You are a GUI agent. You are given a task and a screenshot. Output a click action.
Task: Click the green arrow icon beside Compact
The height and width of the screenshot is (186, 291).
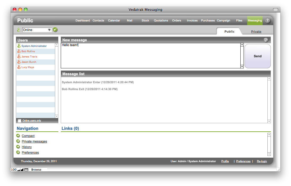point(18,136)
